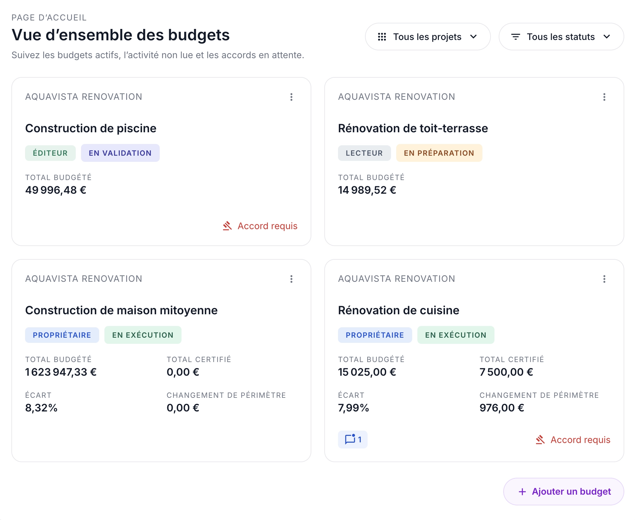Open options menu for Construction de maison mitoyenne
This screenshot has width=635, height=520.
pos(291,279)
